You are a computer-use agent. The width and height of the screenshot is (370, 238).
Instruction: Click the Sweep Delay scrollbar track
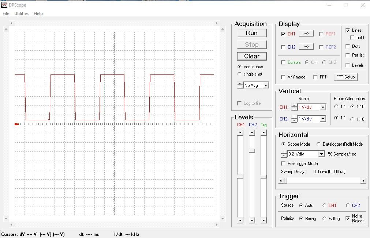pyautogui.click(x=324, y=181)
